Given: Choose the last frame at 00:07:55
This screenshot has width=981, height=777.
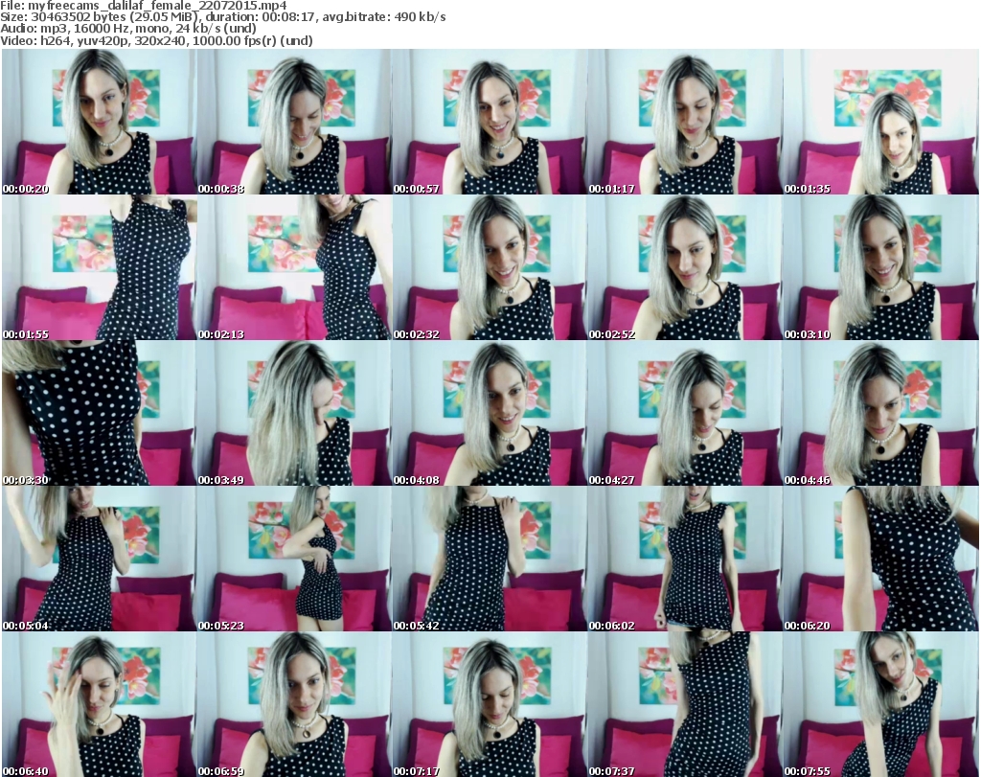Looking at the screenshot, I should 881,704.
